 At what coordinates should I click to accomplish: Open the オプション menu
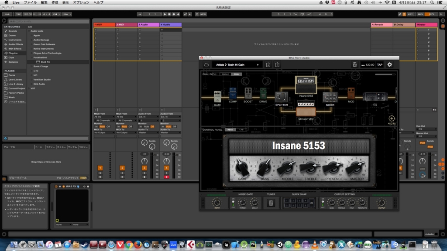(x=81, y=3)
